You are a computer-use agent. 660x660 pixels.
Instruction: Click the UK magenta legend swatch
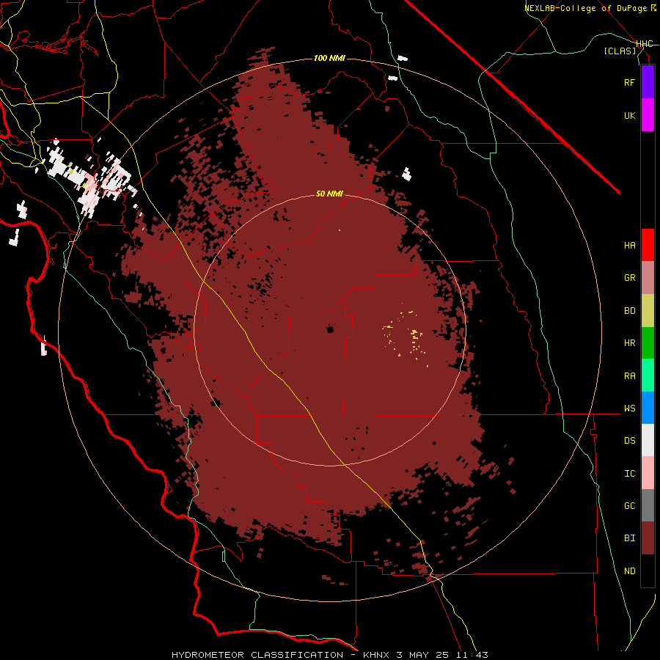click(648, 115)
